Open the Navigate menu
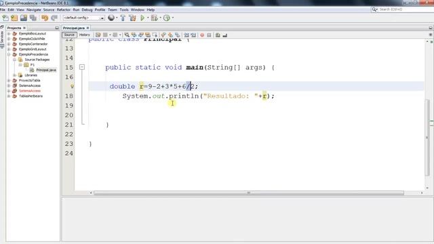Image resolution: width=434 pixels, height=244 pixels. [34, 9]
